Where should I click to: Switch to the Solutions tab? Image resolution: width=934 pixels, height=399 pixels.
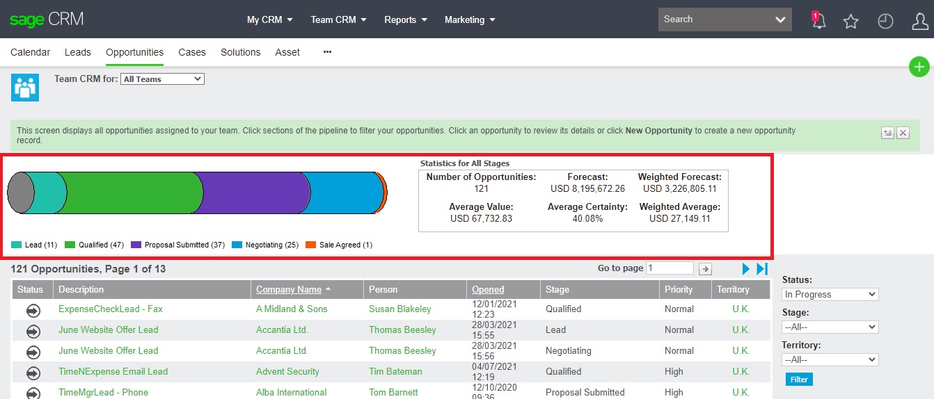(x=241, y=52)
